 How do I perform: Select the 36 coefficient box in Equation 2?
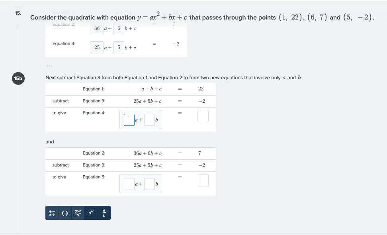97,28
